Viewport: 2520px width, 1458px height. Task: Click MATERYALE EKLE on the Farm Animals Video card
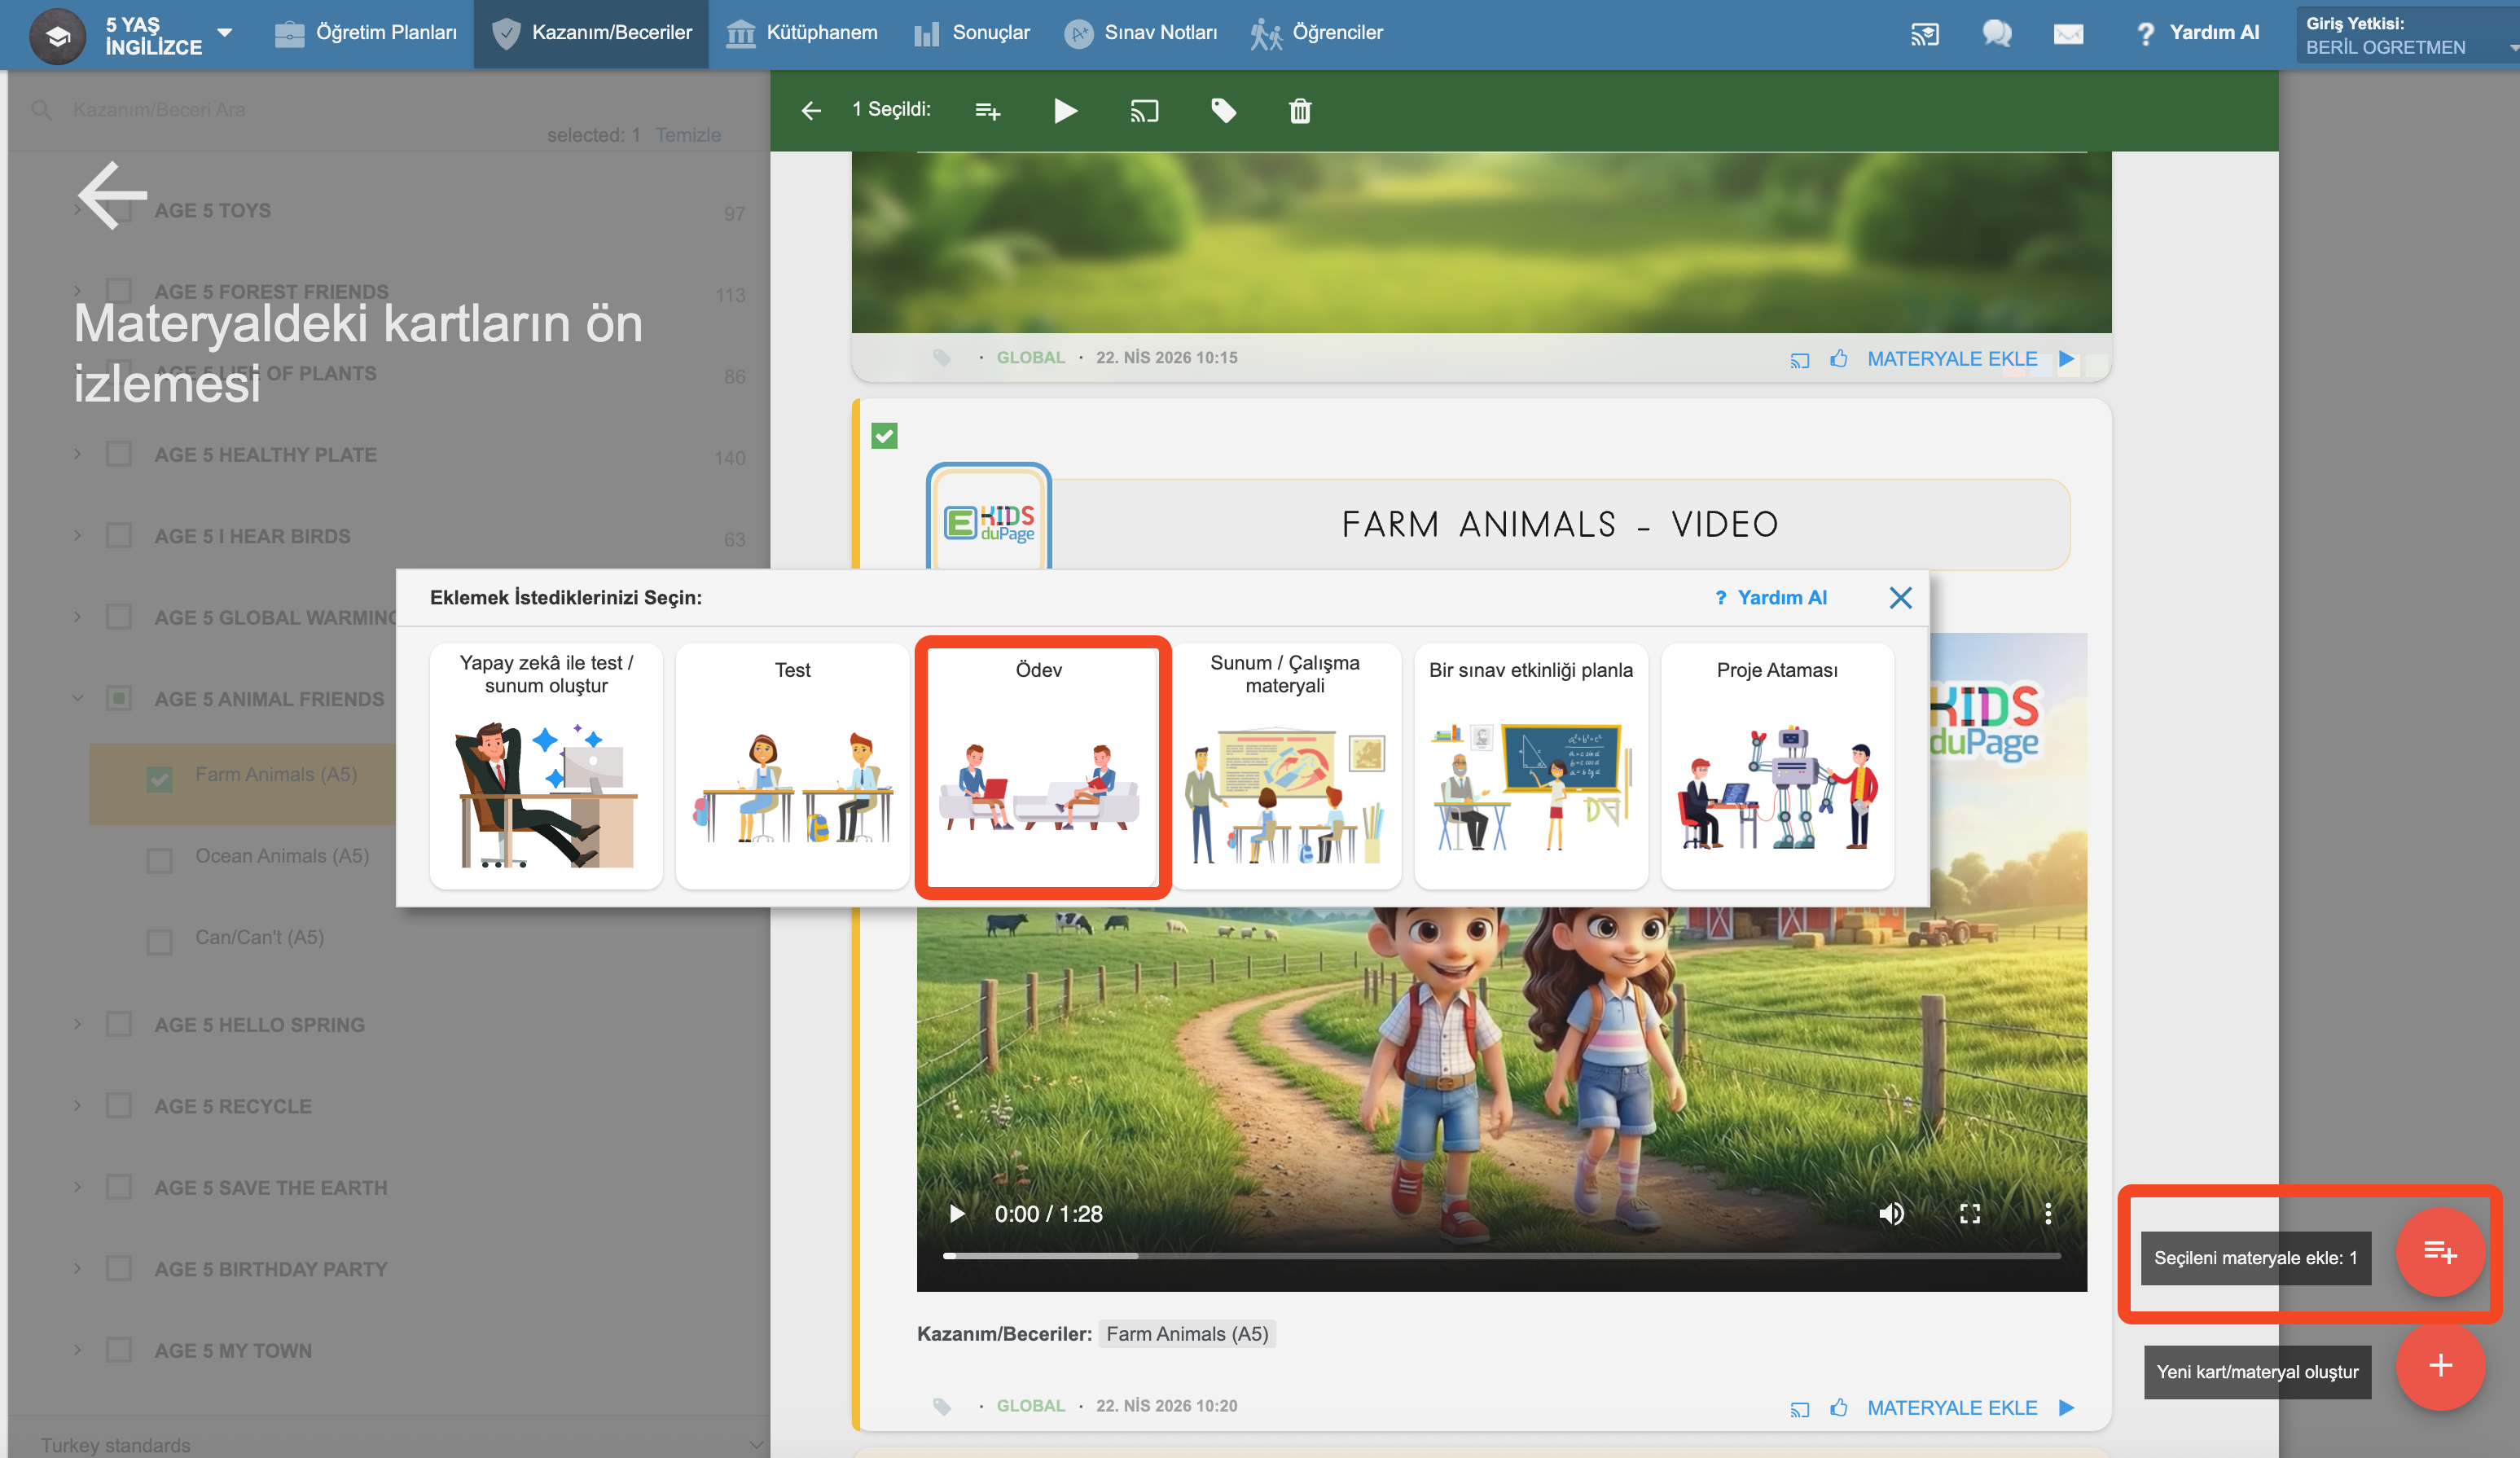(1952, 1407)
